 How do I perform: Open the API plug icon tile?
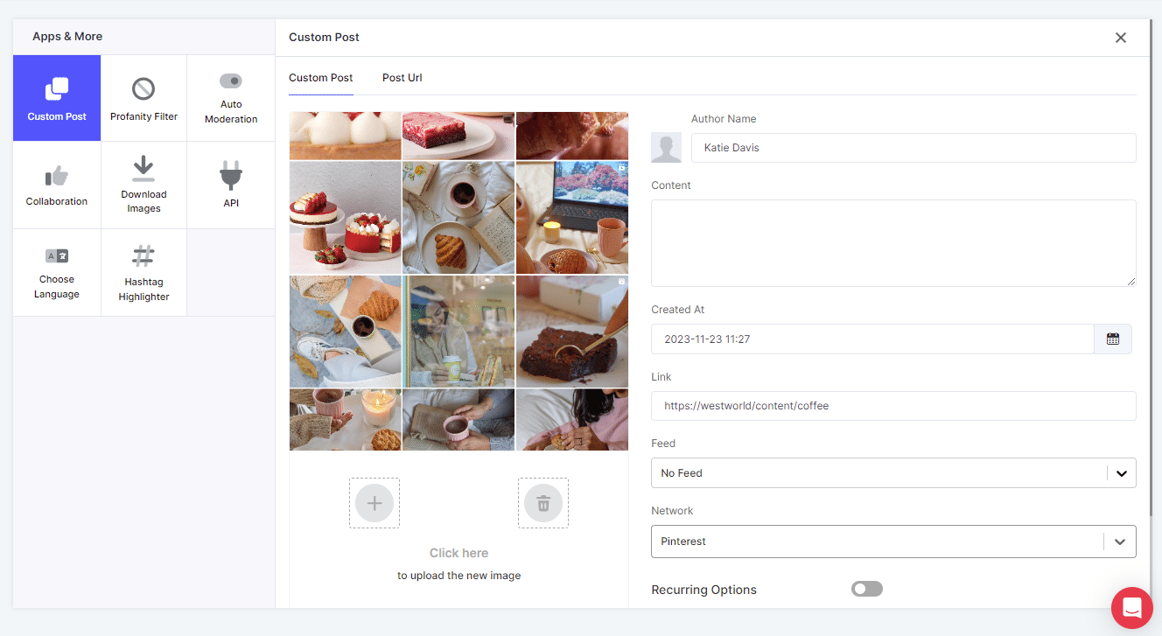[x=231, y=185]
